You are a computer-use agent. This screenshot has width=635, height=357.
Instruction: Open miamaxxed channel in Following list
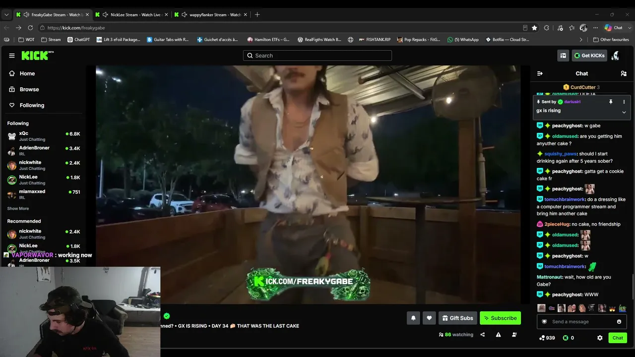[44, 194]
